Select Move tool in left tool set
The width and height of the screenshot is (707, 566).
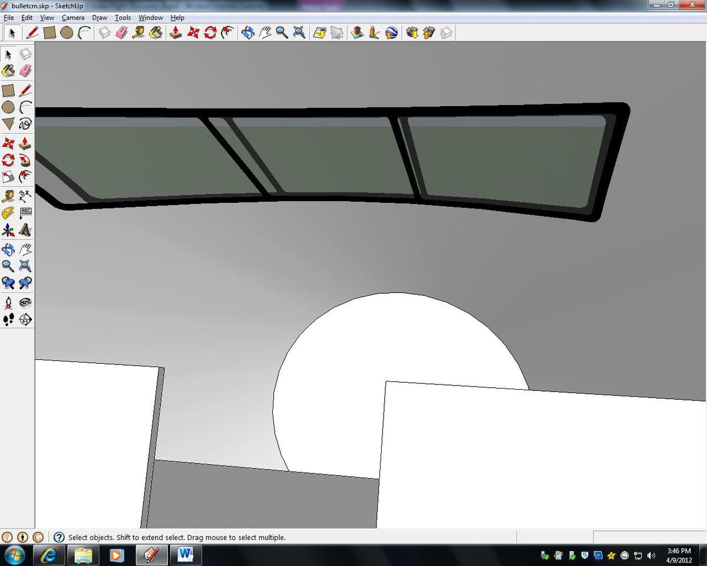point(8,143)
